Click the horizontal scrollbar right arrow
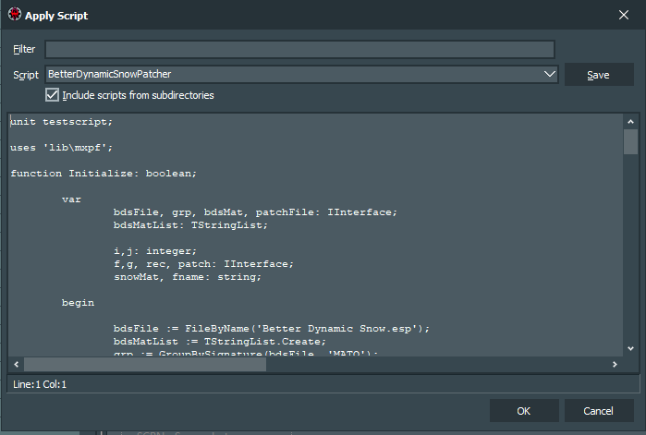646x435 pixels. [615, 364]
